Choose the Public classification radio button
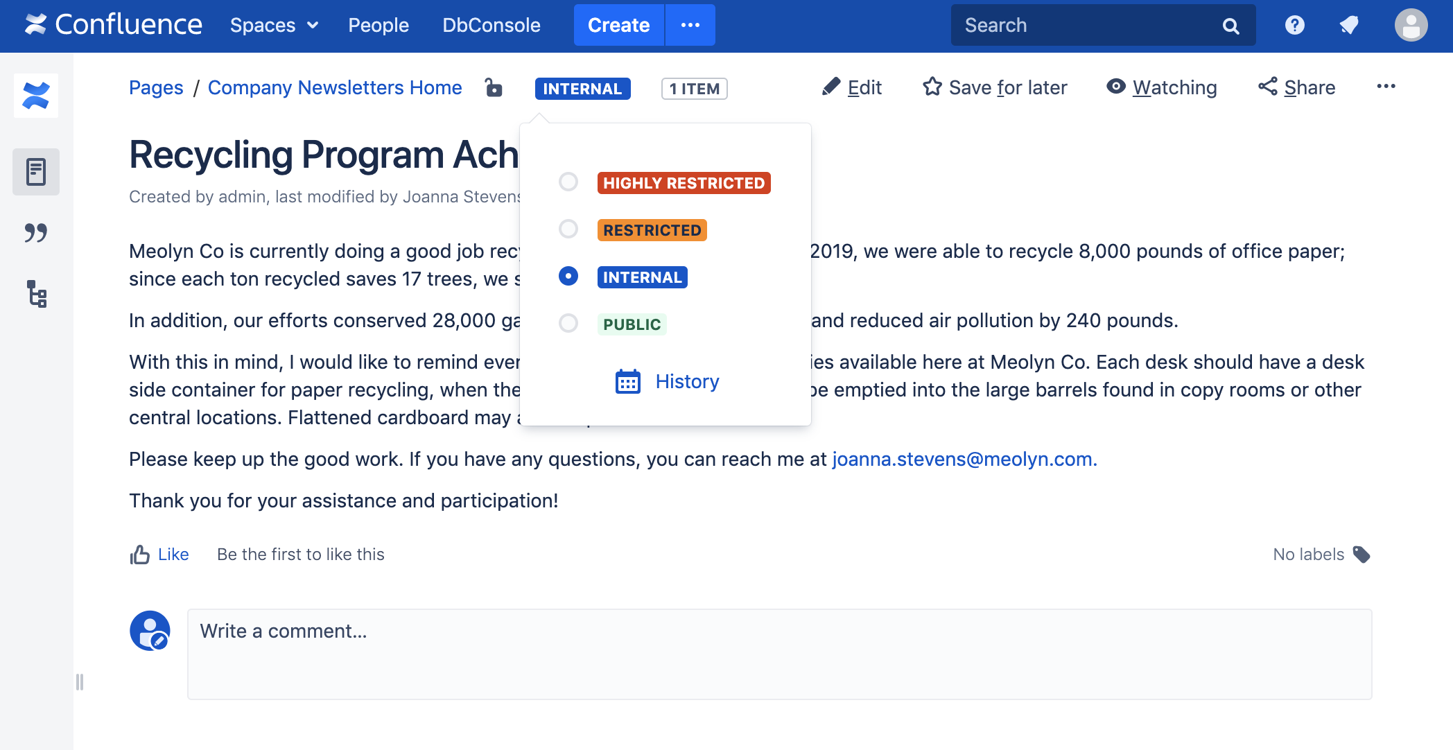Screen dimensions: 1453x750 point(568,324)
